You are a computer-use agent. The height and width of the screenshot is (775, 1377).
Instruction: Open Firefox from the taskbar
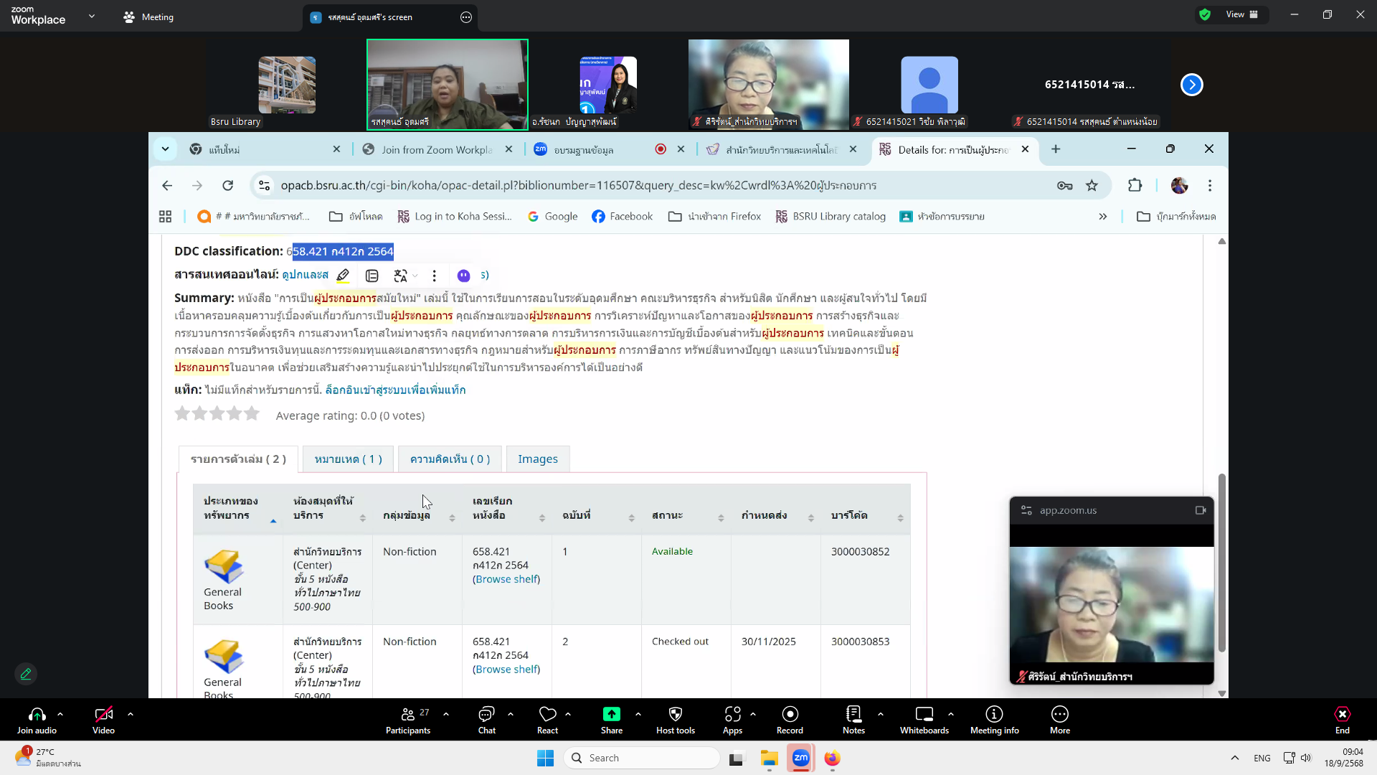tap(832, 758)
